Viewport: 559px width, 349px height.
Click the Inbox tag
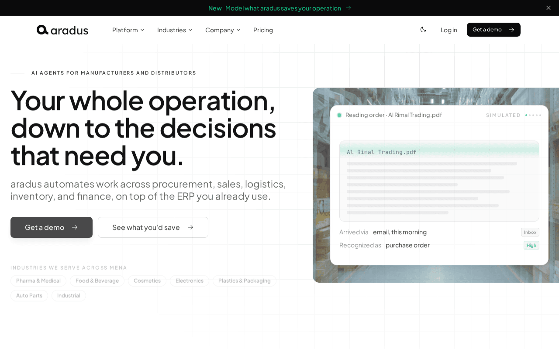tap(530, 232)
